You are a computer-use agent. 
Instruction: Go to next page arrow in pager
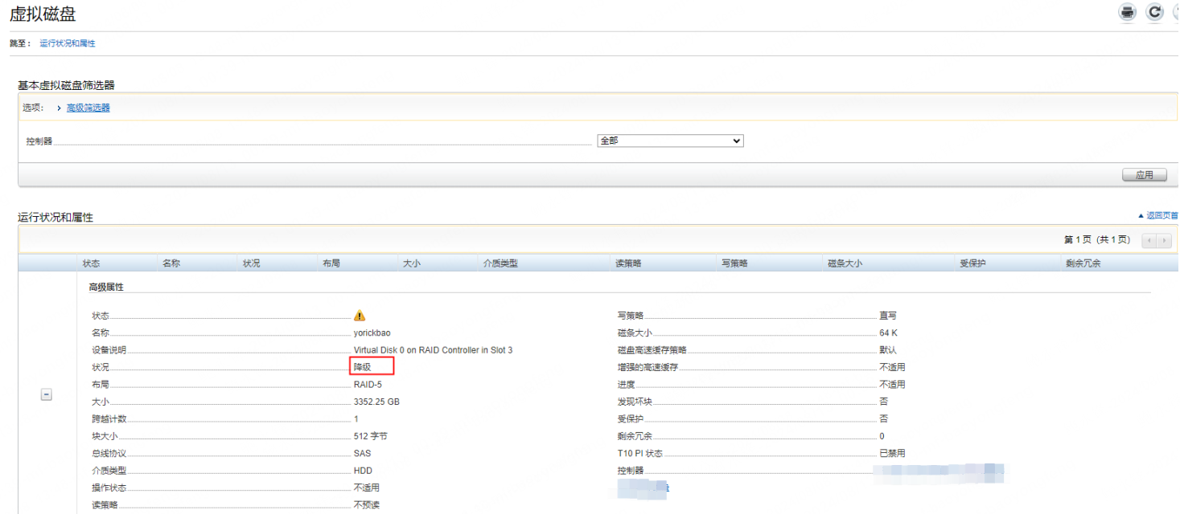click(x=1164, y=240)
